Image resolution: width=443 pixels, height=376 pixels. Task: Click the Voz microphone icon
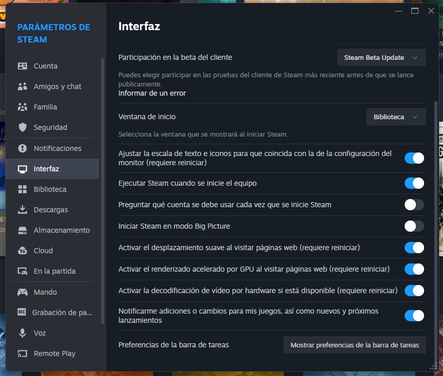(22, 333)
